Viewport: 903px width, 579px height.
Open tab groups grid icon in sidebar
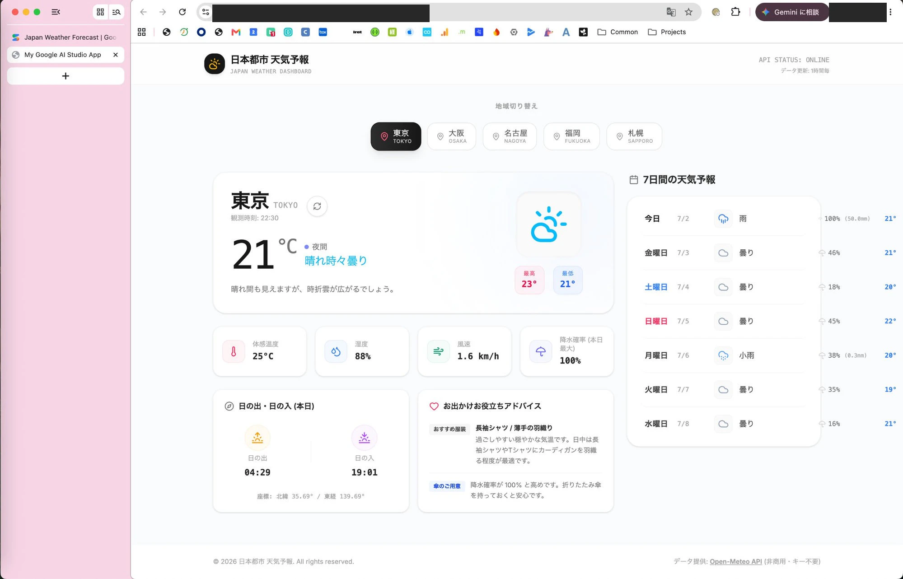click(x=100, y=12)
